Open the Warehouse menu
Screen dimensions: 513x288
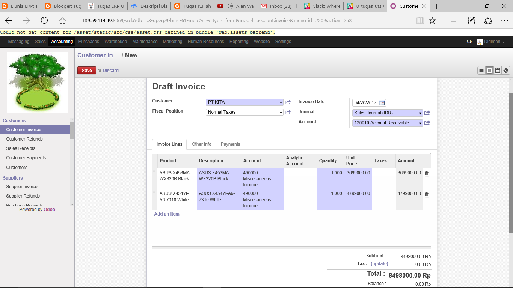(116, 42)
